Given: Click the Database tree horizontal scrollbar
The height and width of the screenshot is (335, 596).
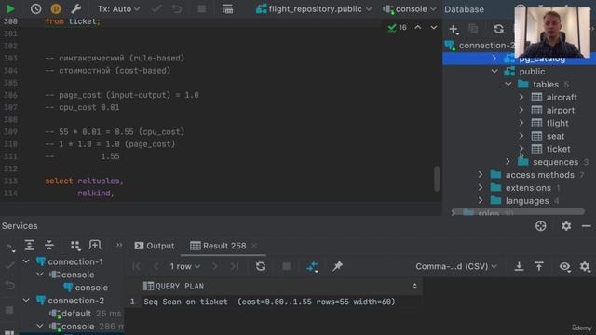Looking at the screenshot, I should [x=518, y=211].
